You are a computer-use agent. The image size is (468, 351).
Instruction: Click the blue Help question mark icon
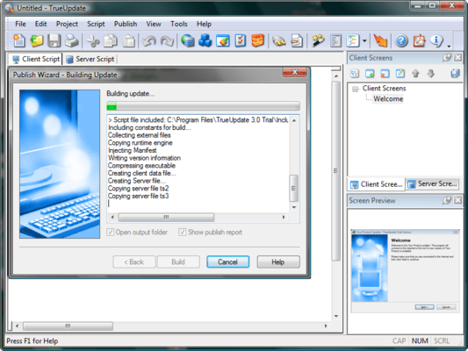(401, 41)
